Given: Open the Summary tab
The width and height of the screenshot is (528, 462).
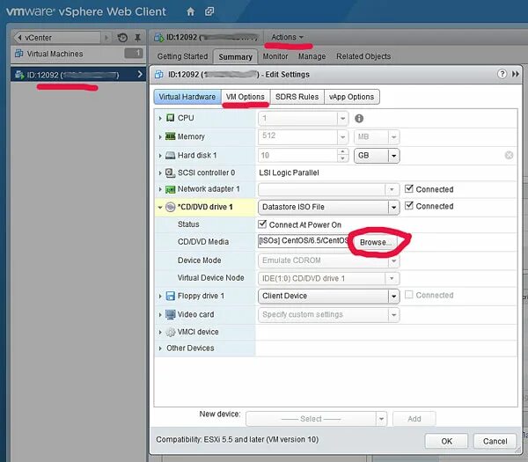Looking at the screenshot, I should tap(235, 57).
